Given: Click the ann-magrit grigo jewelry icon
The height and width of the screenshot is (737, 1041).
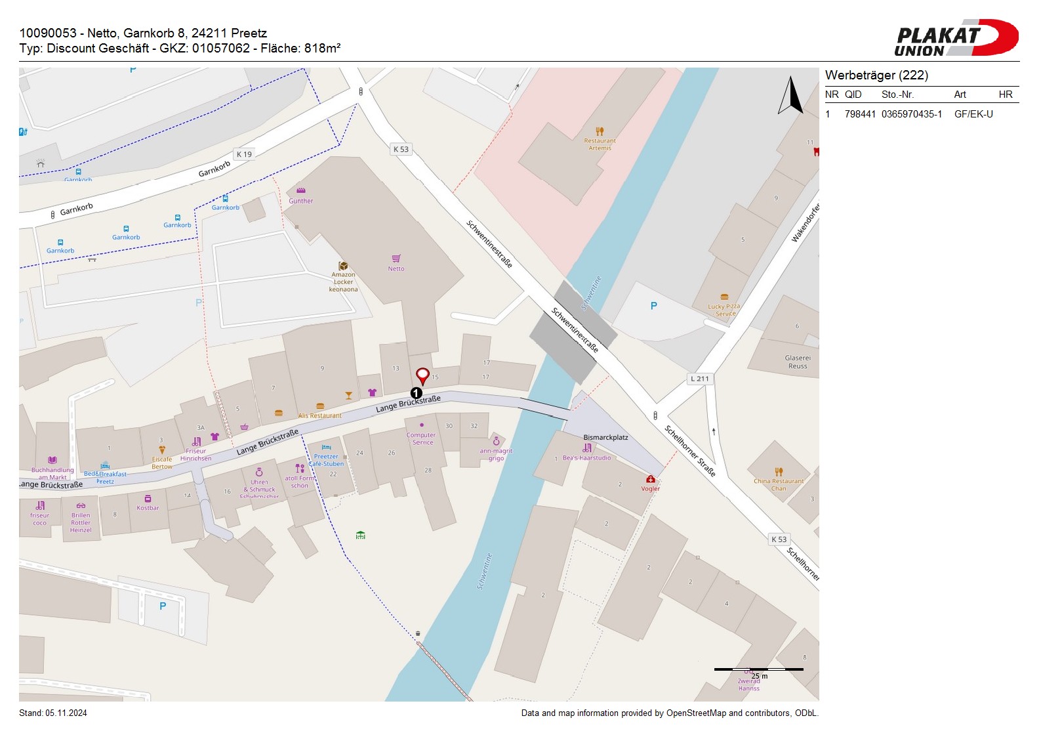Looking at the screenshot, I should click(x=497, y=442).
